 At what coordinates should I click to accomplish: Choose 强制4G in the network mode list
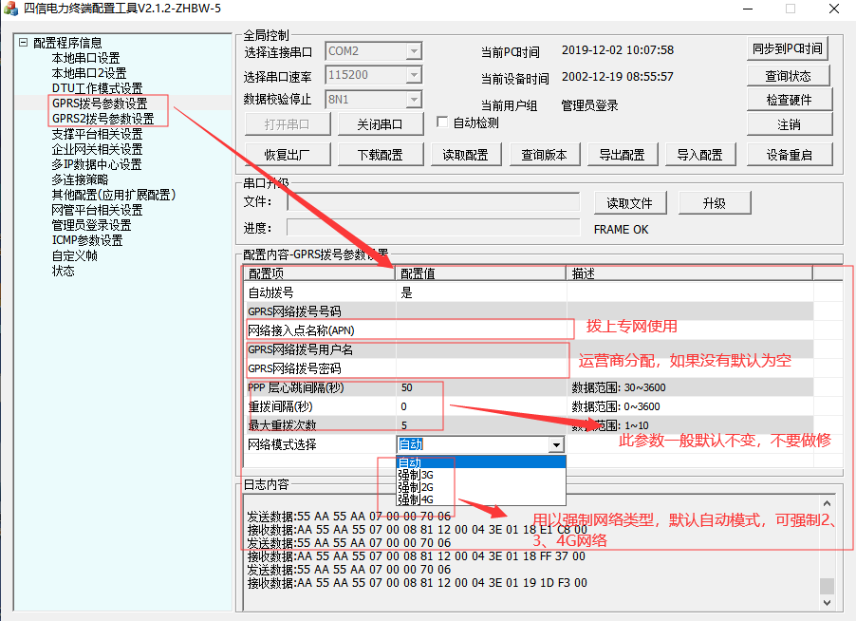coord(481,499)
